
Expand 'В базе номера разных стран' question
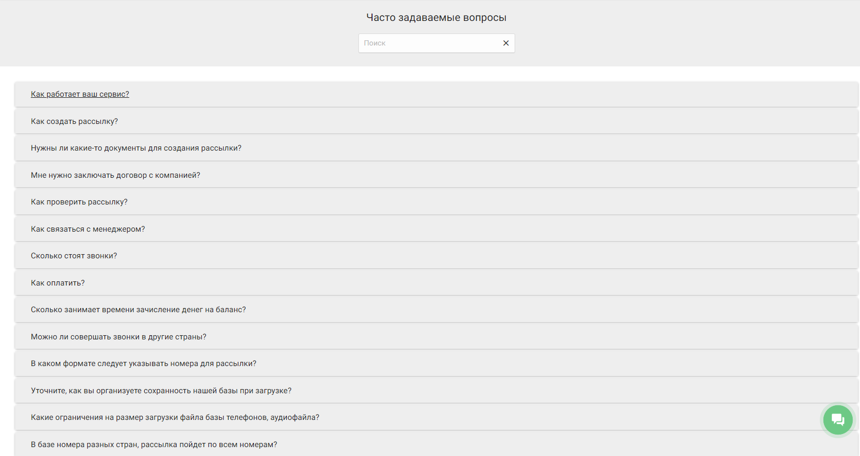[x=154, y=444]
